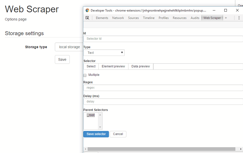This screenshot has width=243, height=153.
Task: Focus the regex input field
Action: point(163,88)
